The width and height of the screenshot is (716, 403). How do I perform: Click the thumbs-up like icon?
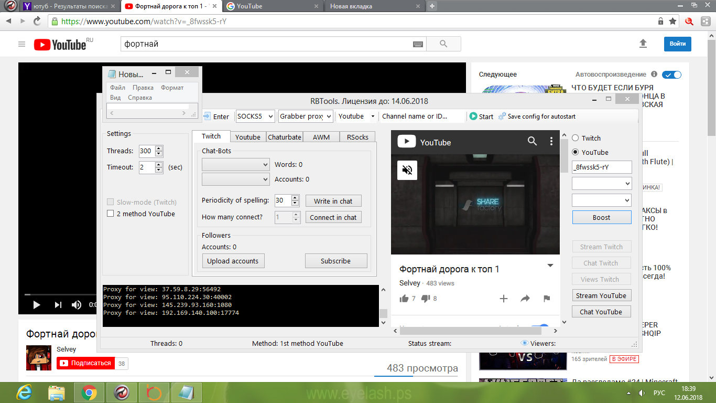point(404,298)
